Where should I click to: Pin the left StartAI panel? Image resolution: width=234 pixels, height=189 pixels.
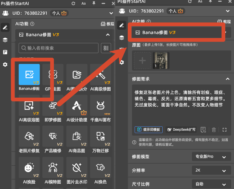94,3
